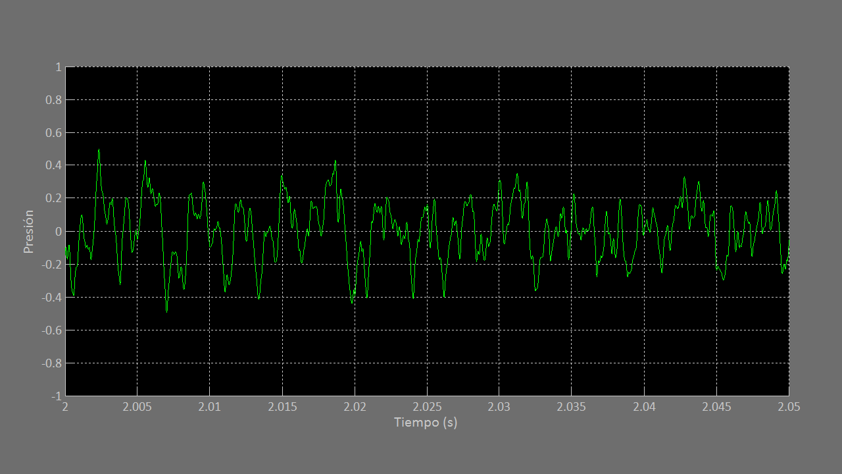Click the y-axis tick label 0.6
The image size is (842, 474).
53,133
